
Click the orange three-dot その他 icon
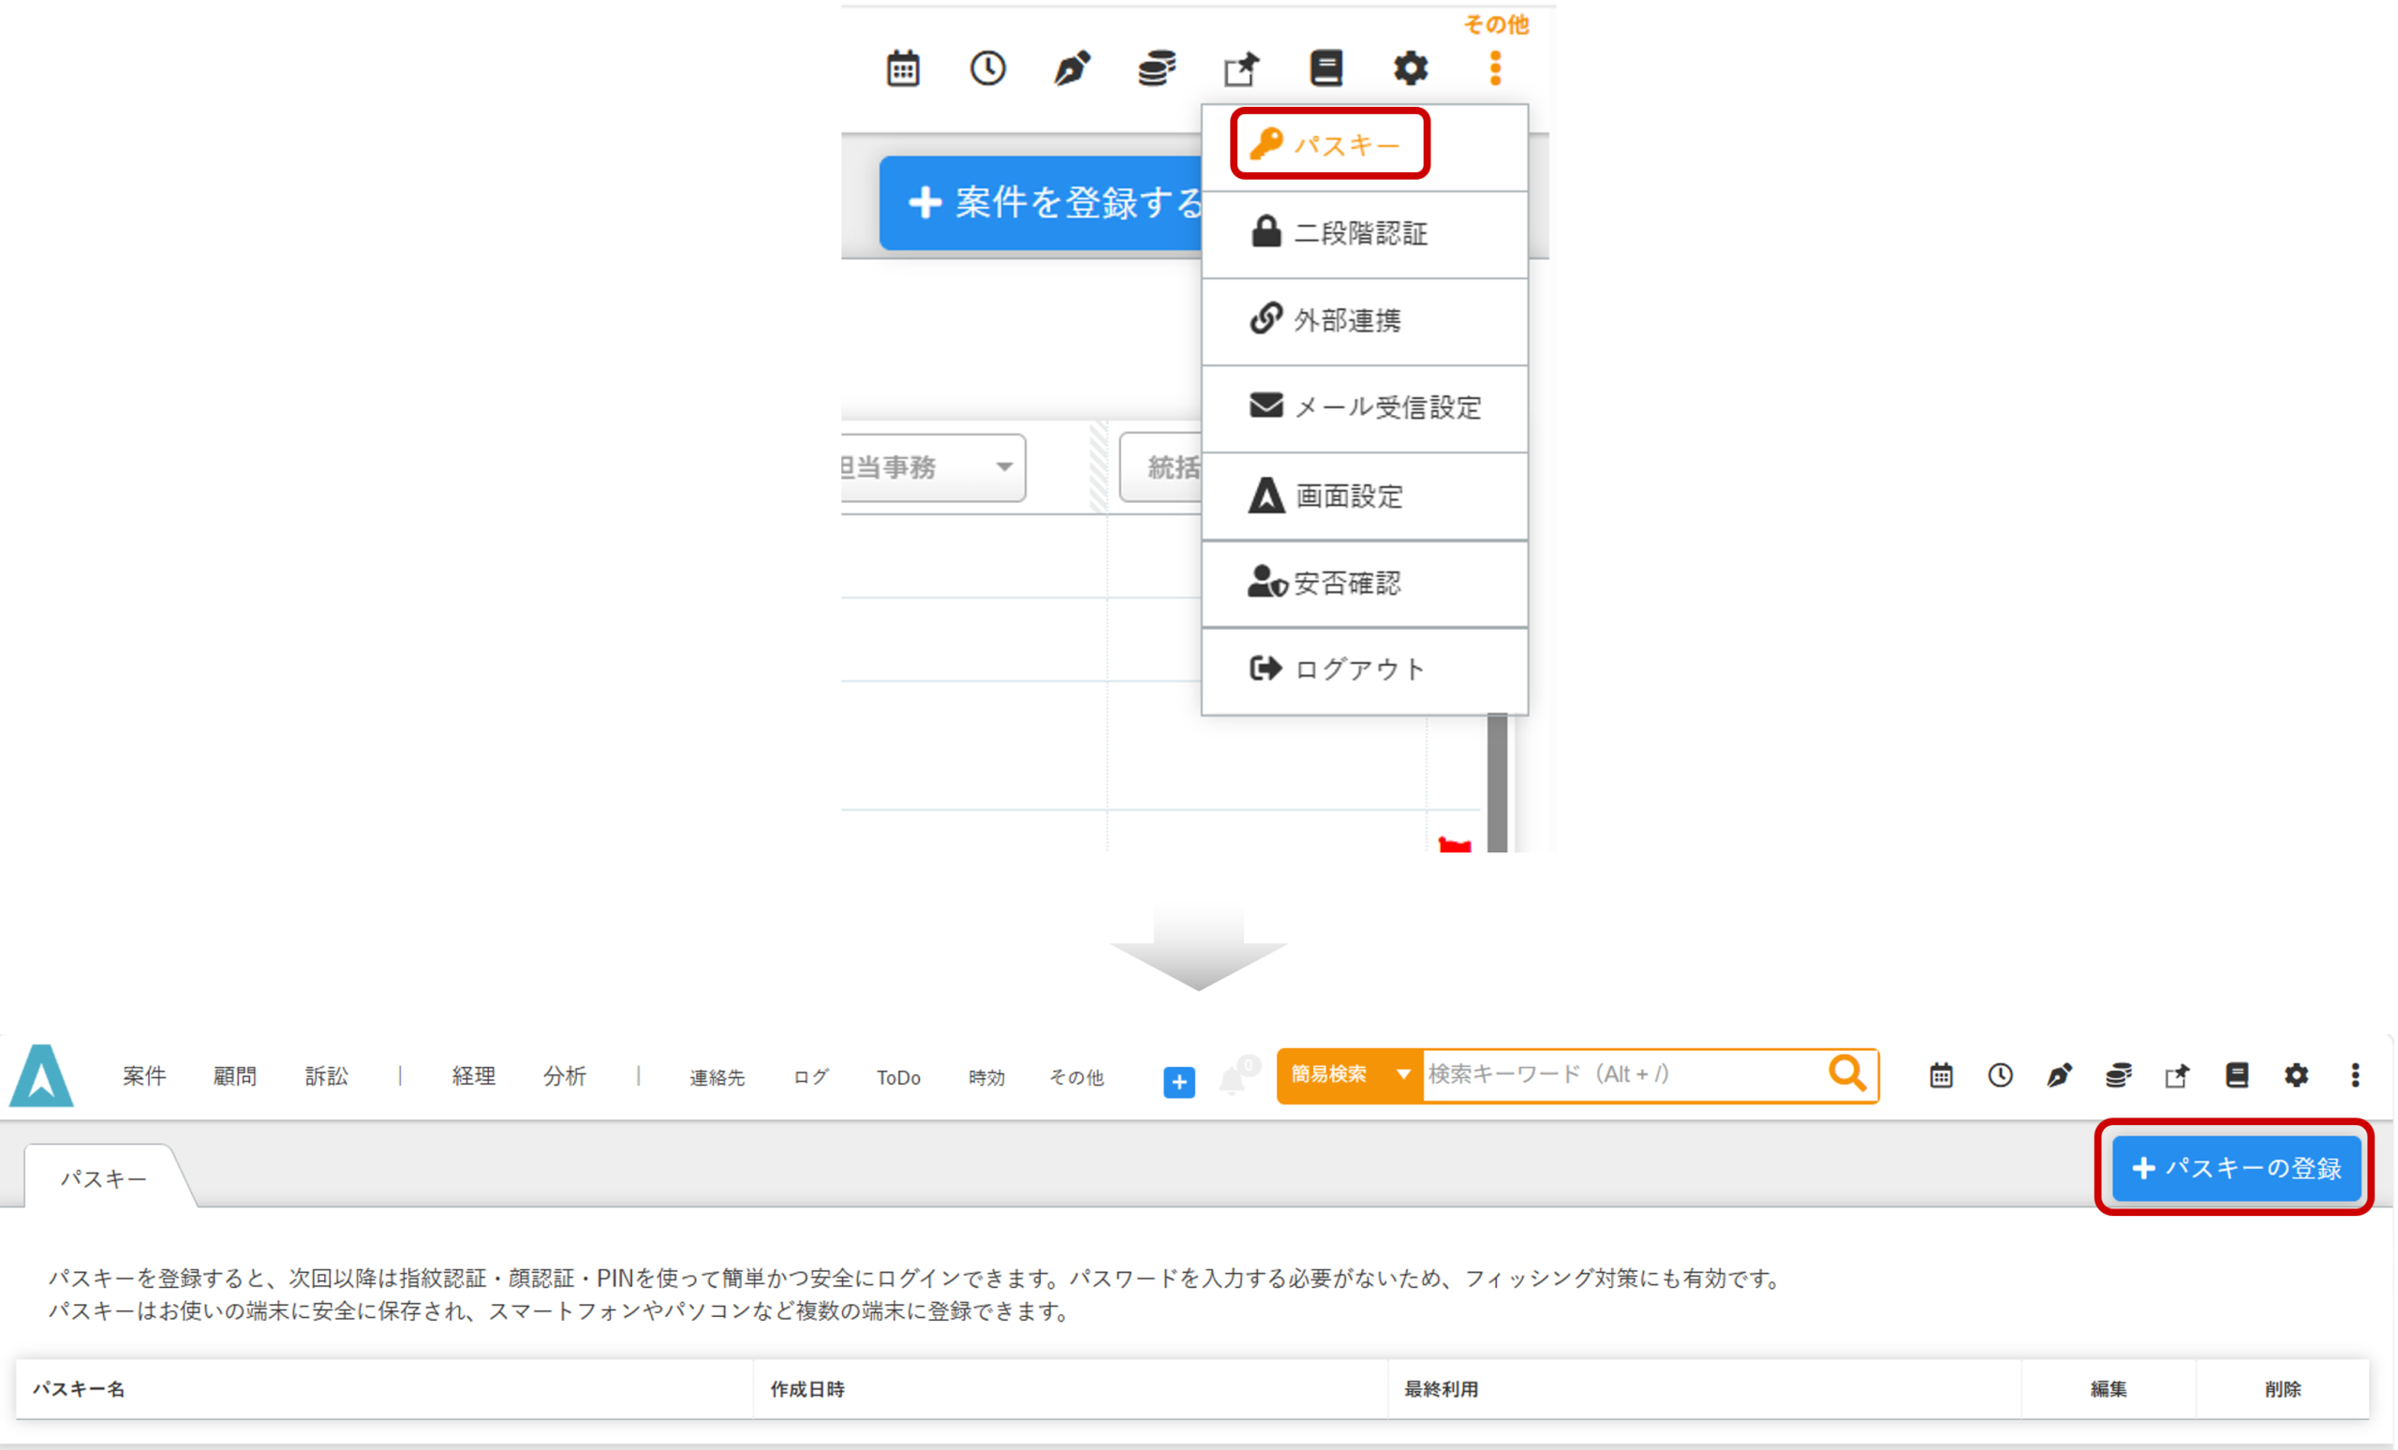1495,68
